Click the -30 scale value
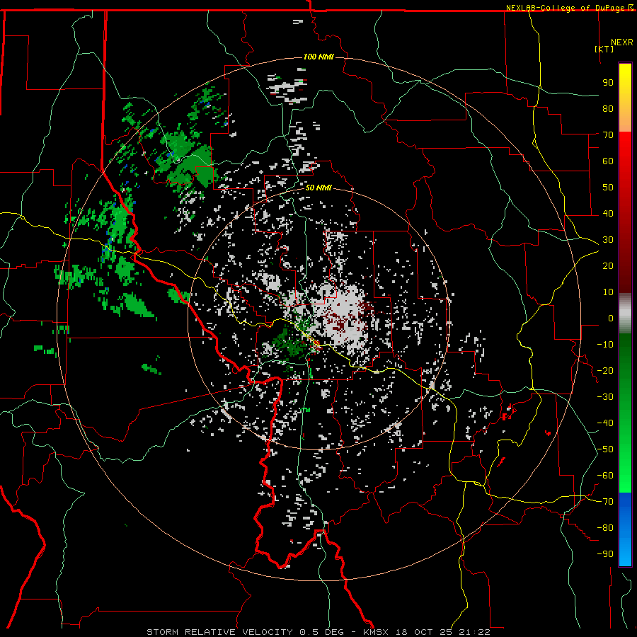 coord(605,397)
